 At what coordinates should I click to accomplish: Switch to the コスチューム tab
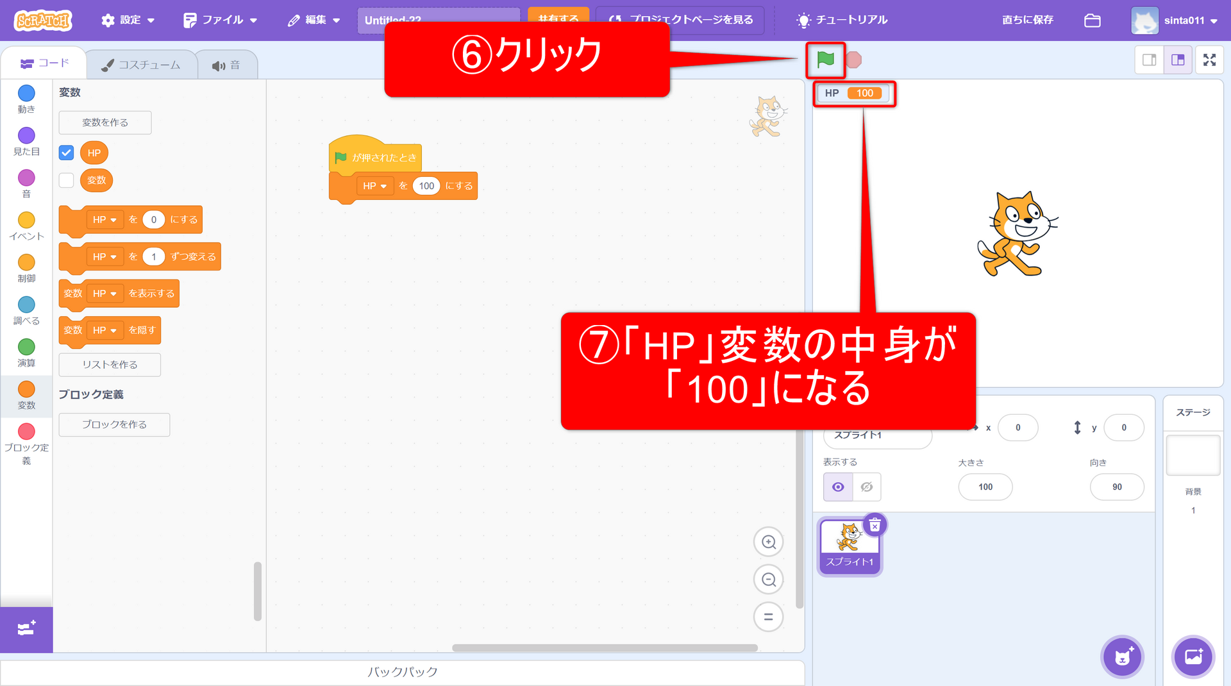(x=141, y=65)
